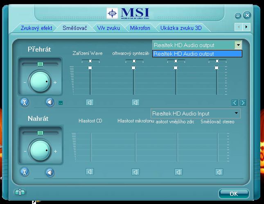Open the Zvukový efekt tab
The image size is (264, 204).
click(x=36, y=28)
